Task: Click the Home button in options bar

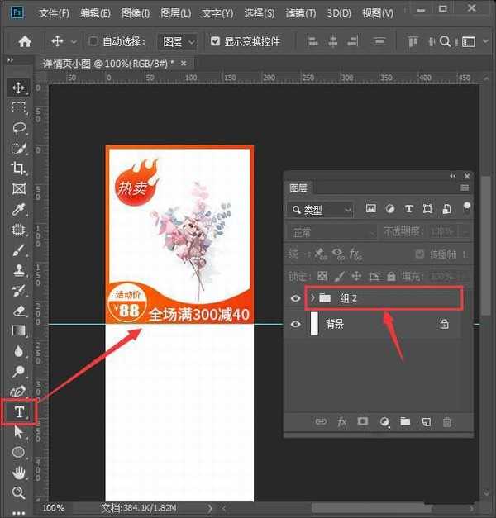Action: coord(25,41)
